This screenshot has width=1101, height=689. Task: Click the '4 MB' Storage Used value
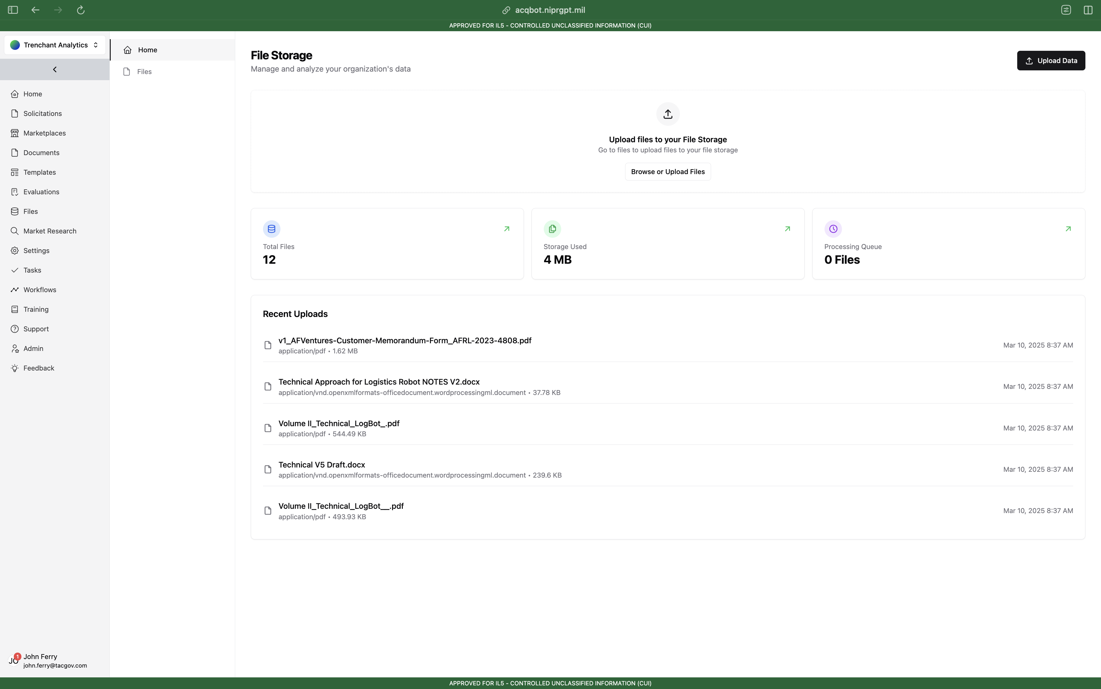(558, 260)
